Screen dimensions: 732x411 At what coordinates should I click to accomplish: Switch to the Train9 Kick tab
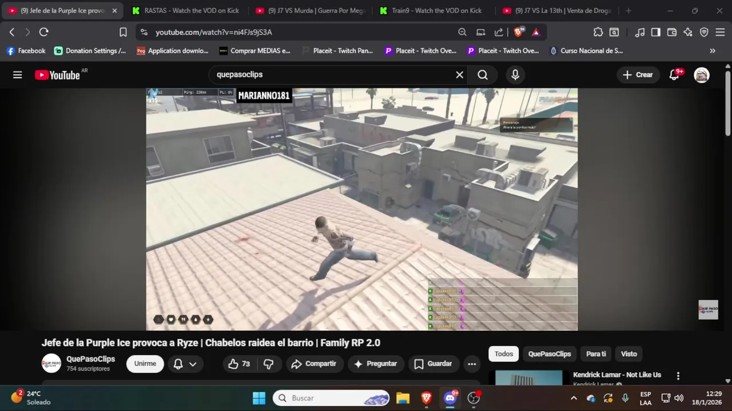[x=433, y=11]
